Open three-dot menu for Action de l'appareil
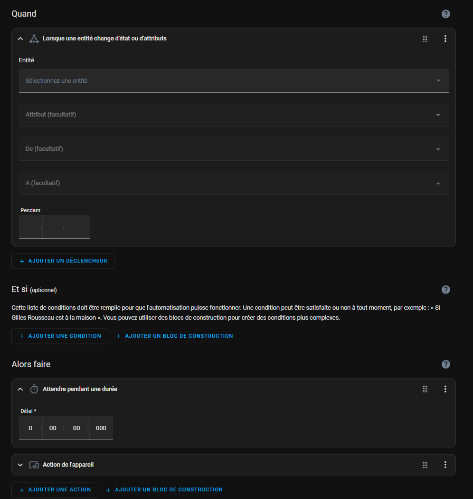The image size is (473, 499). [445, 465]
